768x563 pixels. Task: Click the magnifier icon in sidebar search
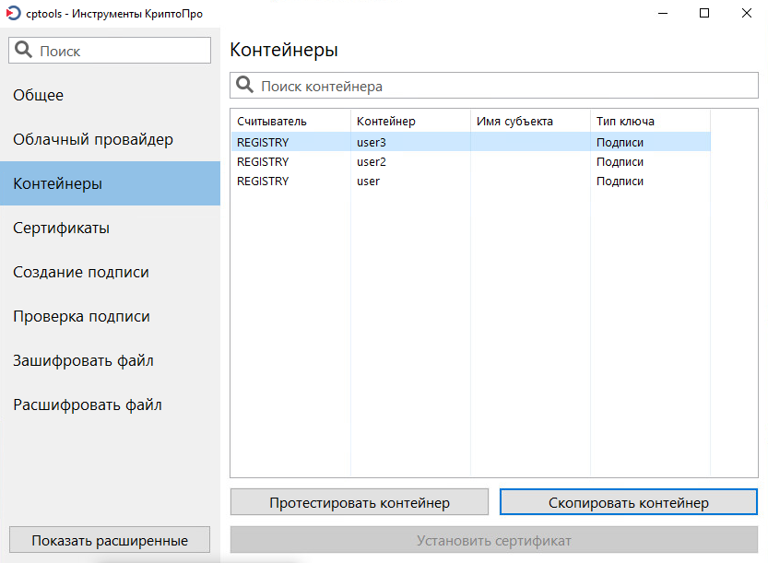pyautogui.click(x=23, y=50)
